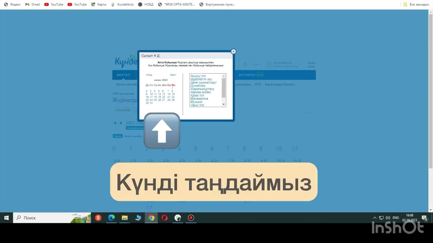This screenshot has height=243, width=433.
Task: Open the network status tray icon
Action: click(381, 218)
